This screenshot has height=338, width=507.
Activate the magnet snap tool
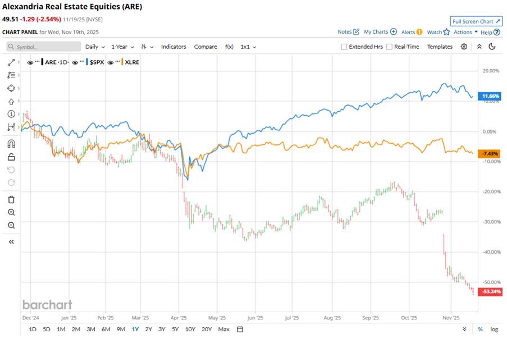[11, 144]
